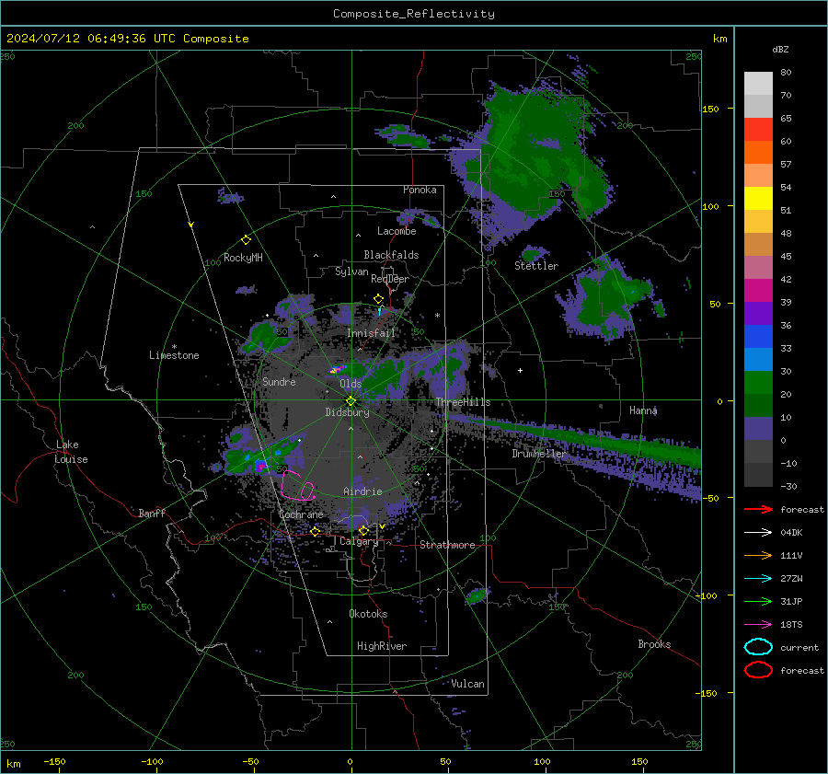Image resolution: width=828 pixels, height=774 pixels.
Task: Click the Airdrie city label
Action: coord(362,491)
